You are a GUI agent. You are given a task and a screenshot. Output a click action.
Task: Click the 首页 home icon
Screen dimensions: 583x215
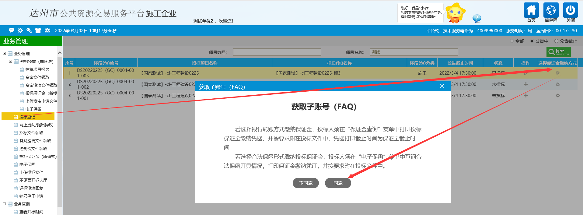point(531,10)
